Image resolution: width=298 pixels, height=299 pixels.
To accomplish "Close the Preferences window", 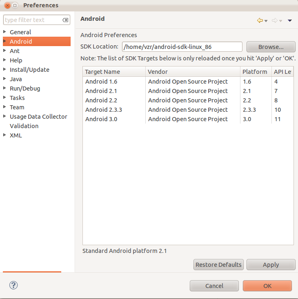I will [7, 5].
